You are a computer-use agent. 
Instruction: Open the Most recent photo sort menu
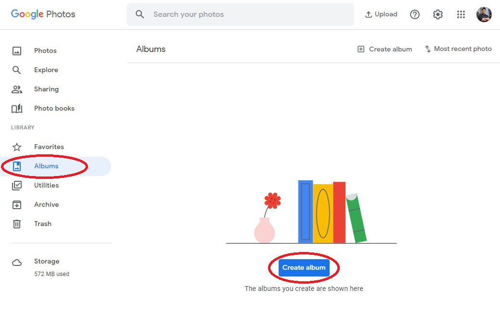point(458,49)
